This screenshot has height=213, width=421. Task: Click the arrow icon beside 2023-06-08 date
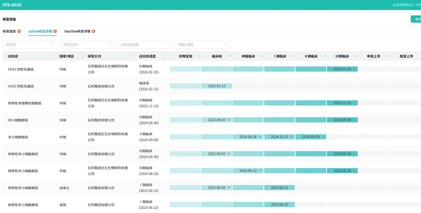coord(229,188)
